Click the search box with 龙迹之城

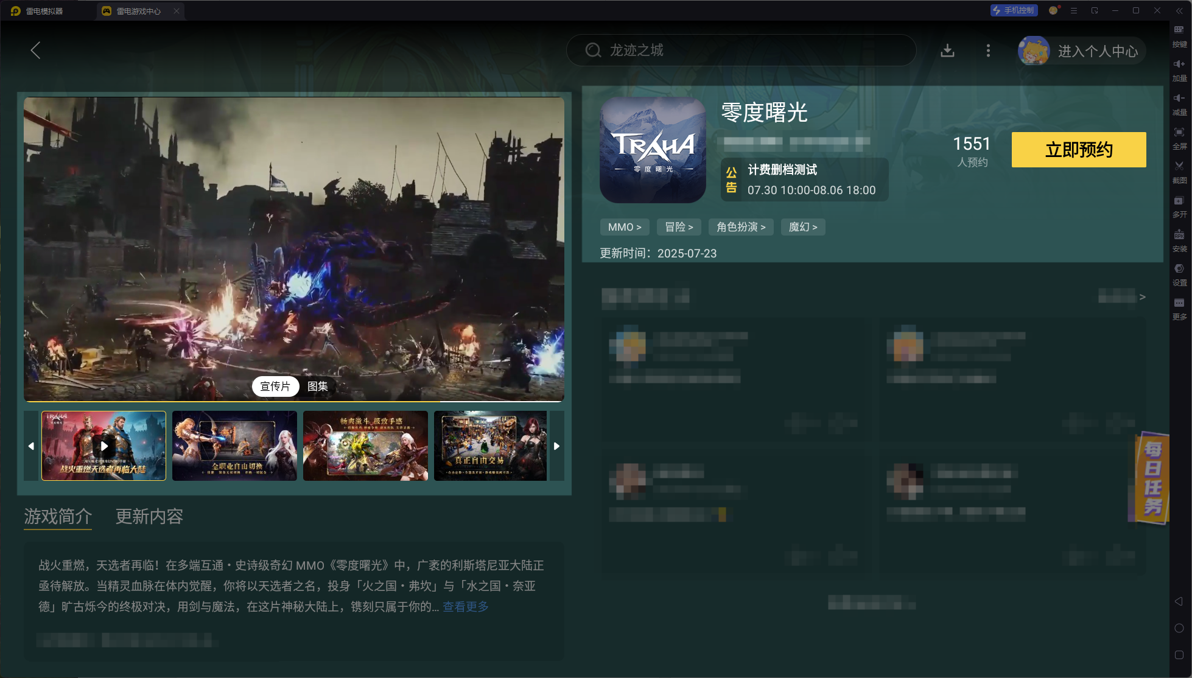click(741, 50)
